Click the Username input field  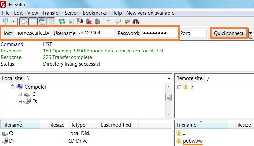96,33
